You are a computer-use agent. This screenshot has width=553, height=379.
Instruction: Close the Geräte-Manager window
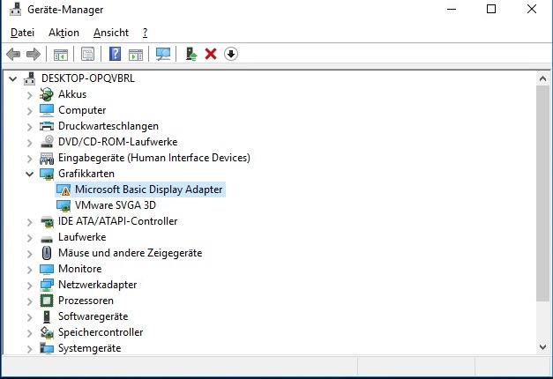[532, 9]
